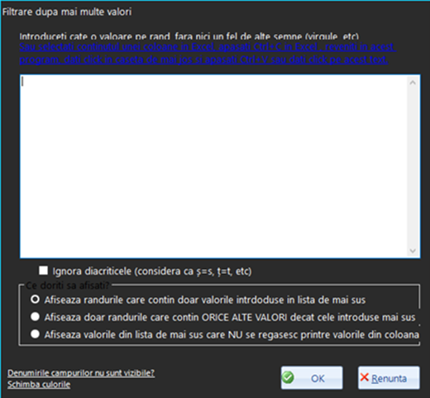Cancel the dialog with Renunta button

(x=389, y=378)
